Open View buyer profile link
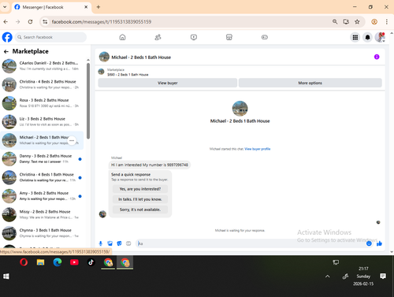394x297 pixels. [x=257, y=149]
